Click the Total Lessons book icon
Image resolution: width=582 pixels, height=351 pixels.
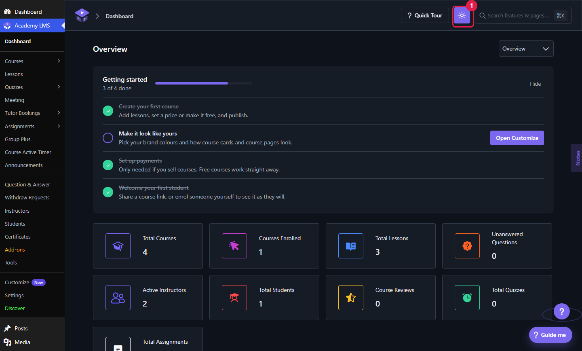click(x=351, y=246)
